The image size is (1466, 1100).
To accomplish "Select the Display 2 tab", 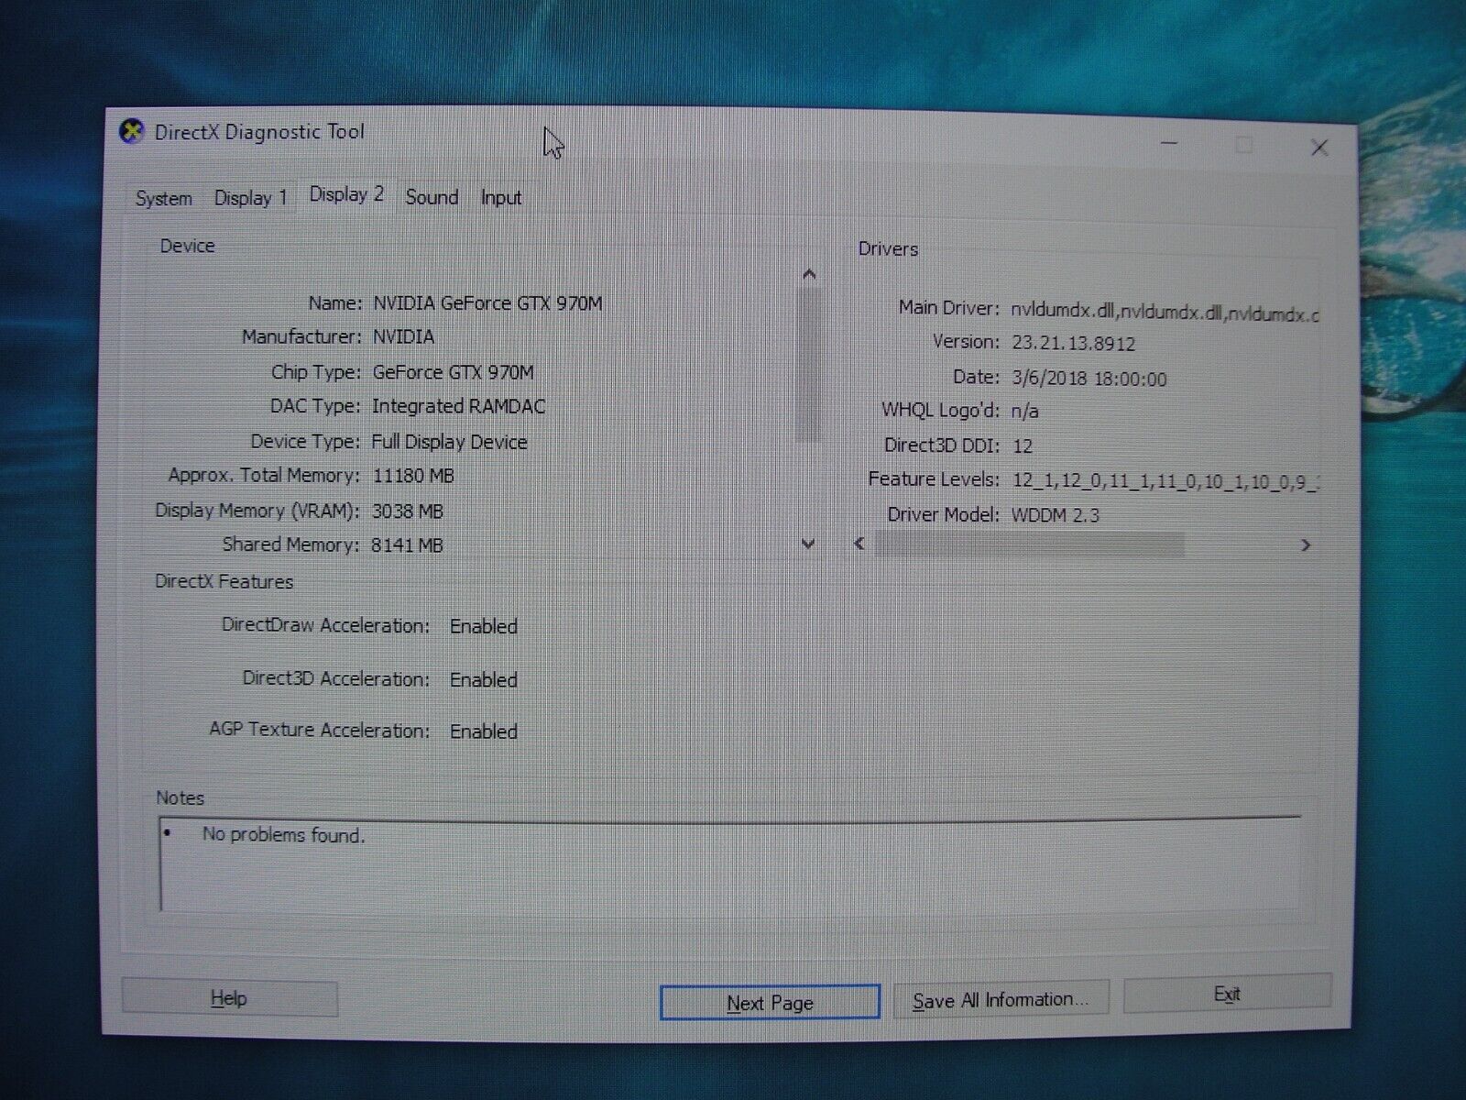I will [346, 194].
